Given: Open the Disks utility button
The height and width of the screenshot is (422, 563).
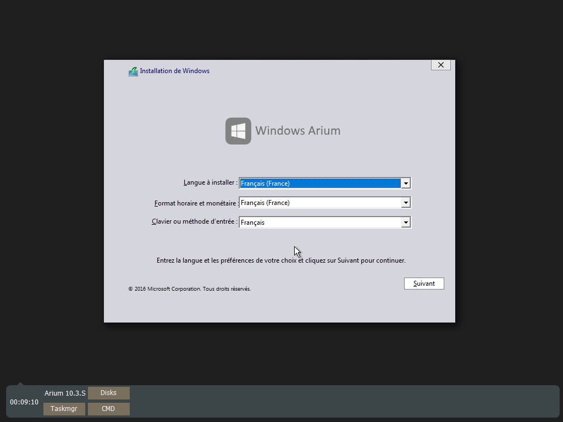Looking at the screenshot, I should (x=108, y=393).
